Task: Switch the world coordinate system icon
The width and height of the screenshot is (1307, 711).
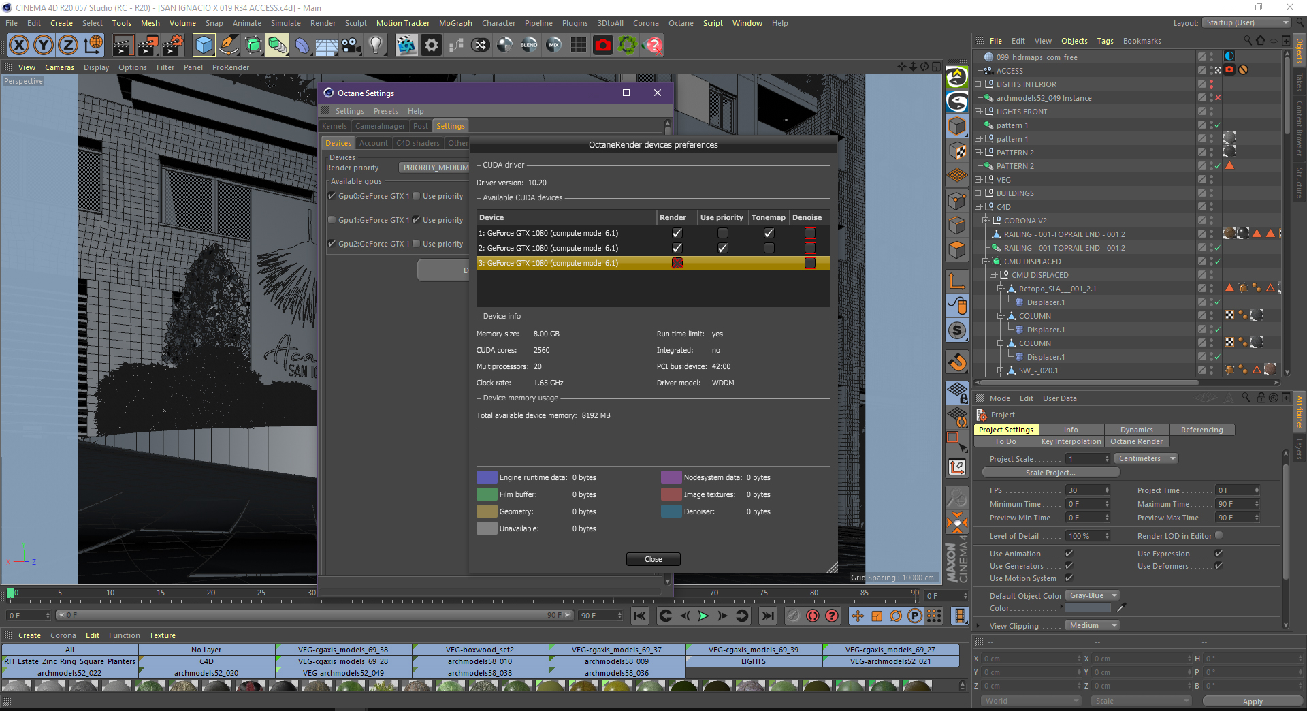Action: tap(93, 46)
